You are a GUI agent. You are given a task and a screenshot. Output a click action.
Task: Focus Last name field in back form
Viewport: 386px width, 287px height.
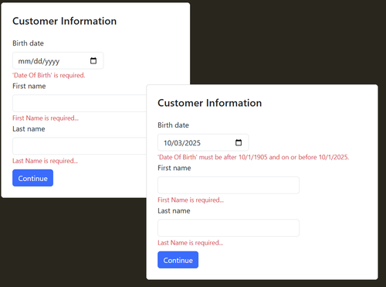pos(80,146)
